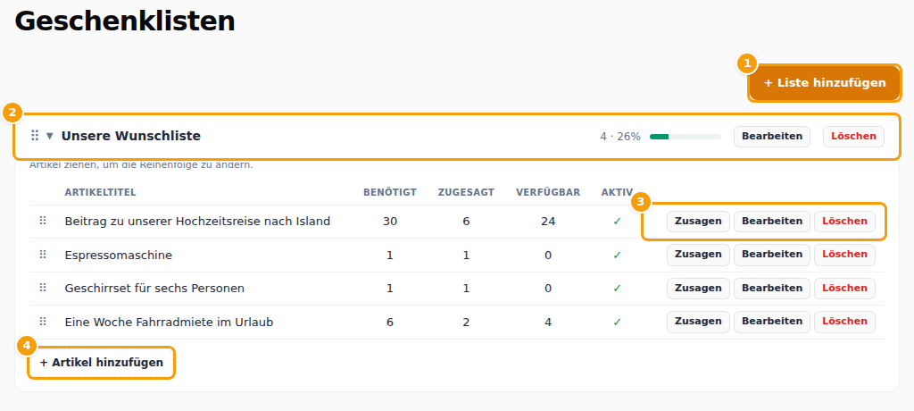Click the active checkmark in the Espressomaschine row
914x411 pixels.
coord(618,256)
